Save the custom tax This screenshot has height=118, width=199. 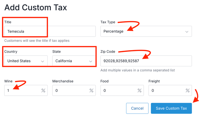(x=171, y=108)
